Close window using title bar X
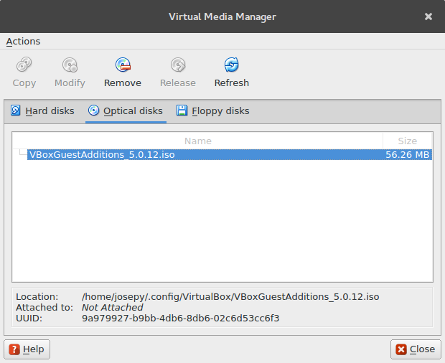 click(x=428, y=16)
